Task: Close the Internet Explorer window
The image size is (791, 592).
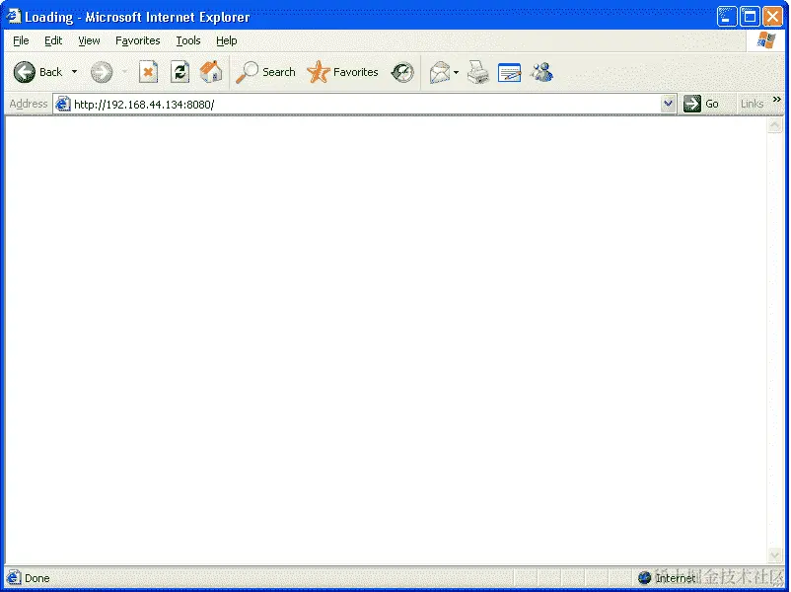Action: pyautogui.click(x=772, y=17)
